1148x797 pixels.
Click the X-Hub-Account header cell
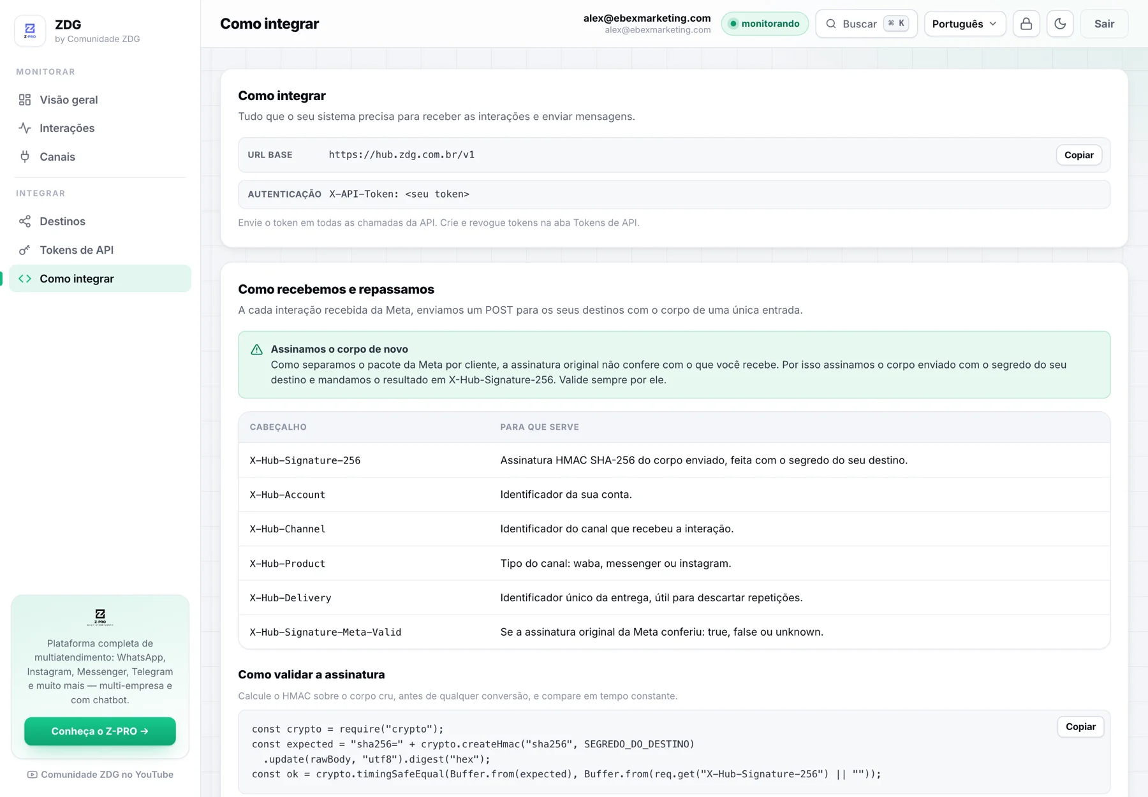coord(288,495)
